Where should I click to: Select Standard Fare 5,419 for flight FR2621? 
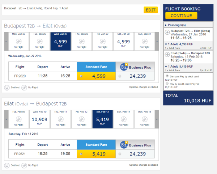click(x=80, y=154)
